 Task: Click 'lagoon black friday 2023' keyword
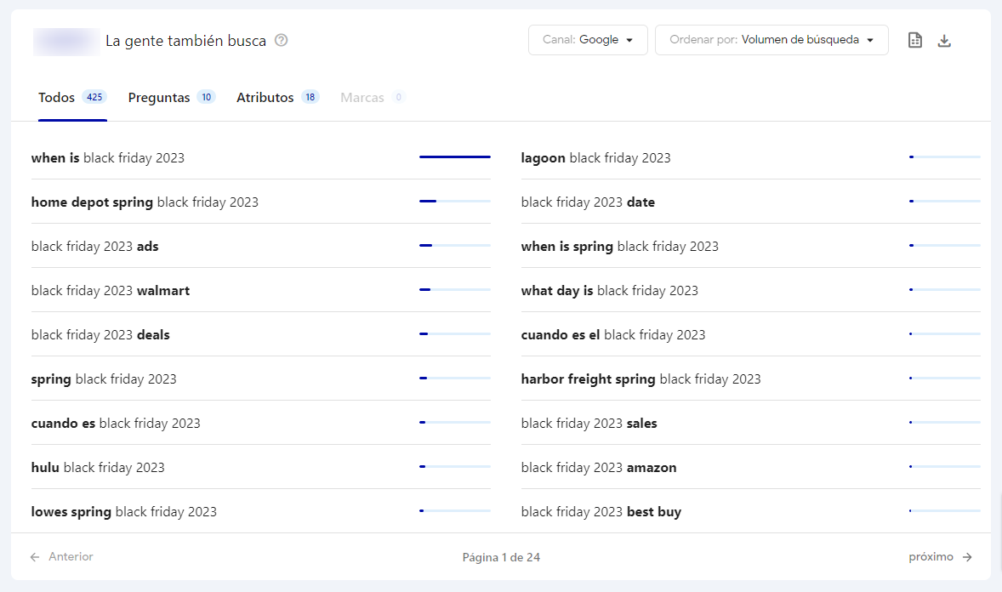point(596,158)
